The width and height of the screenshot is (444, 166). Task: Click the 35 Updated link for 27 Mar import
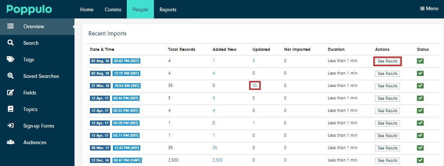coord(255,86)
